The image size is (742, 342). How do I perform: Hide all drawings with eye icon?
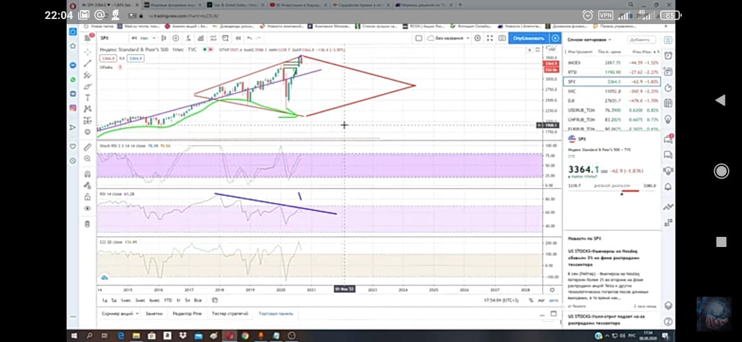(x=88, y=208)
